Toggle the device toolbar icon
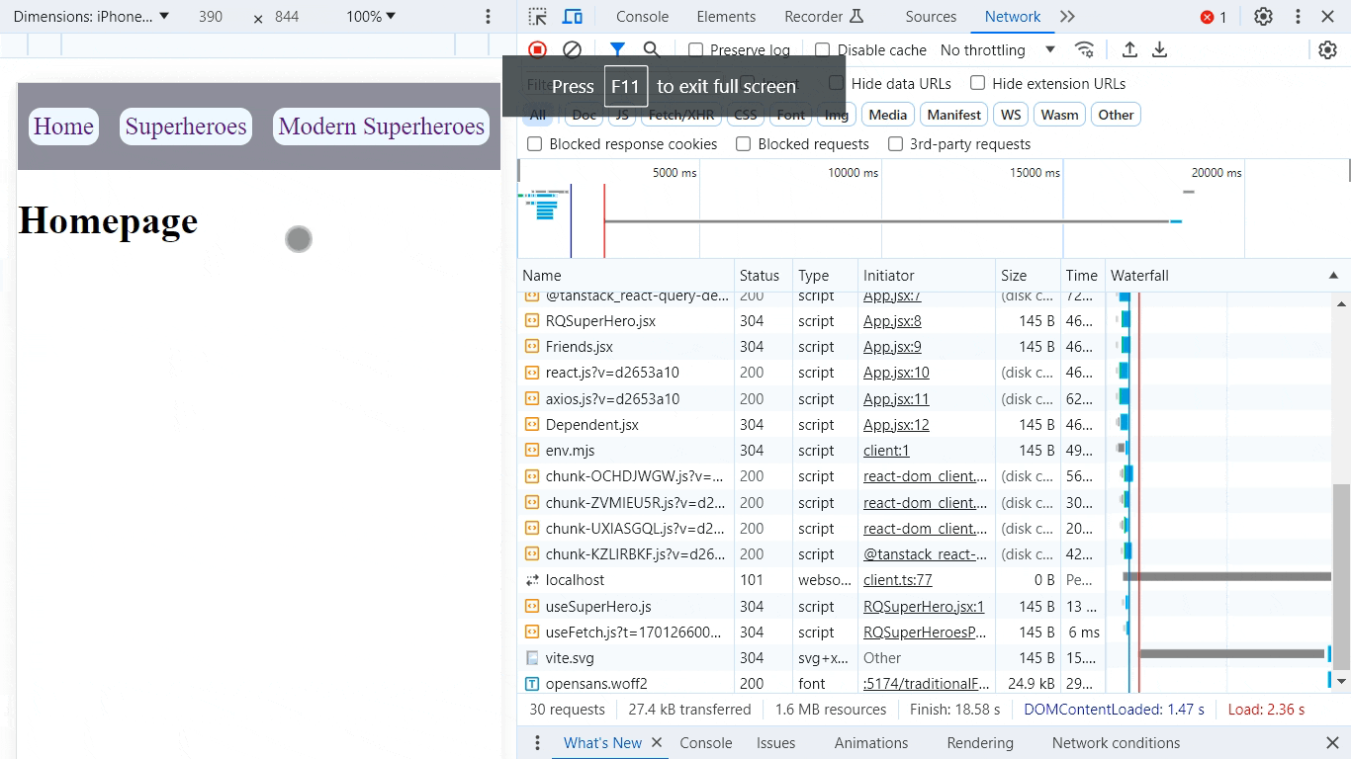1351x759 pixels. point(572,17)
